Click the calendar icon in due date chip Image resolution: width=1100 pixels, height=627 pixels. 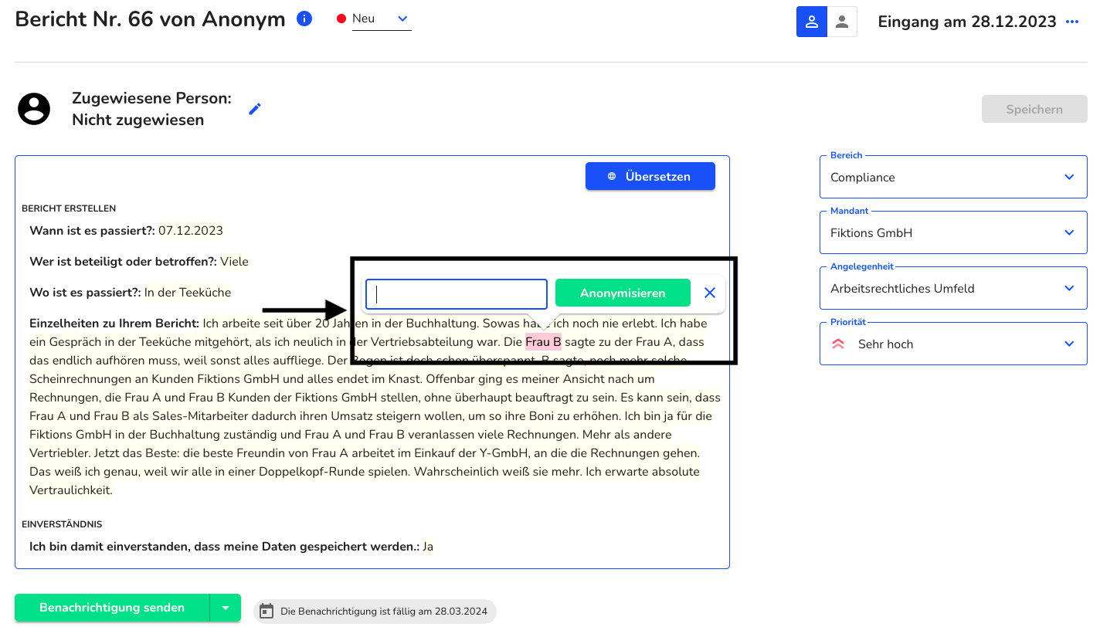[x=267, y=611]
